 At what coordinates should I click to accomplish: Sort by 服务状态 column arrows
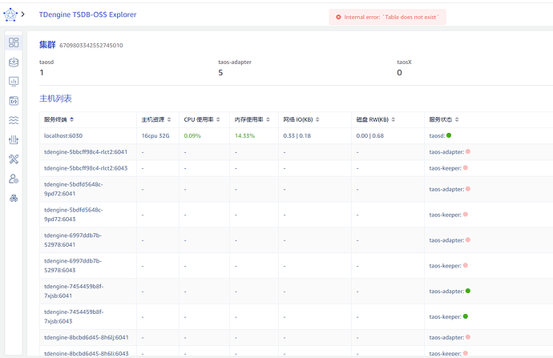click(457, 119)
